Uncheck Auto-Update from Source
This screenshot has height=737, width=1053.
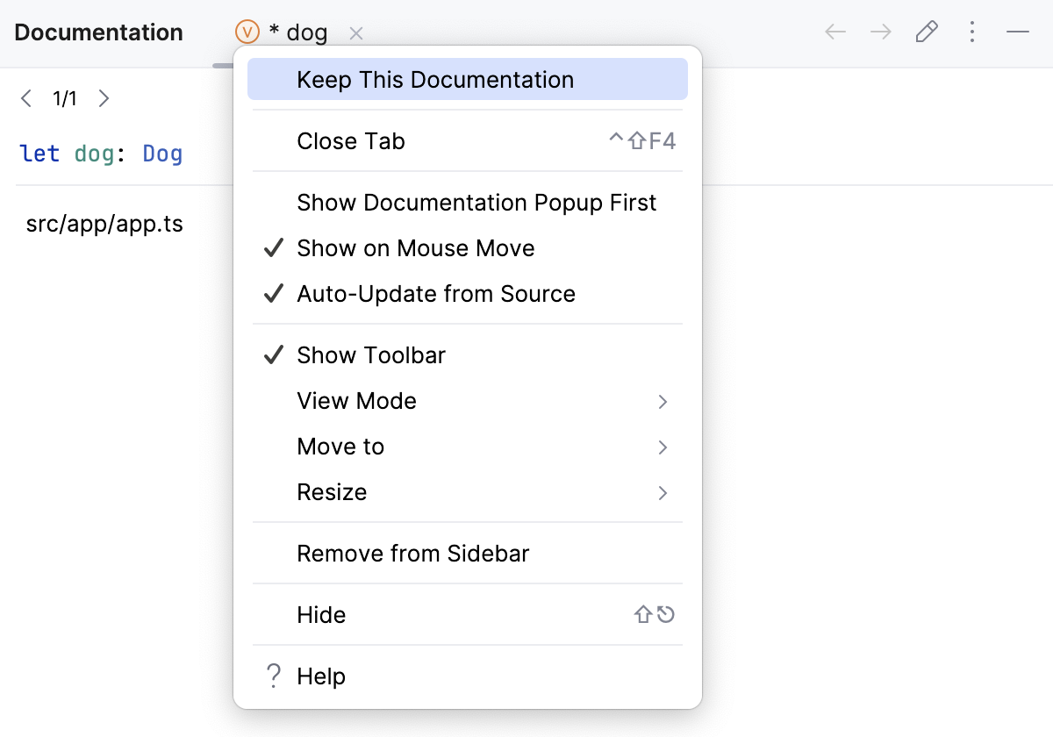[x=434, y=294]
